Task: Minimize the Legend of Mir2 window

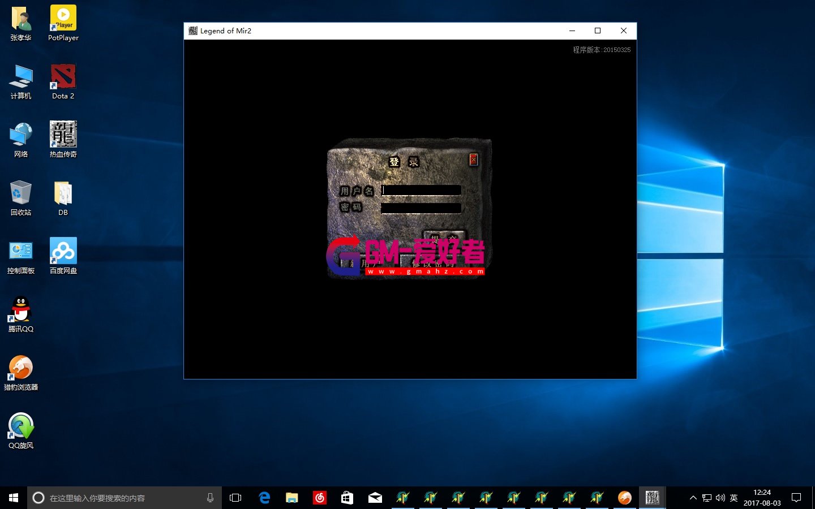Action: click(x=572, y=31)
